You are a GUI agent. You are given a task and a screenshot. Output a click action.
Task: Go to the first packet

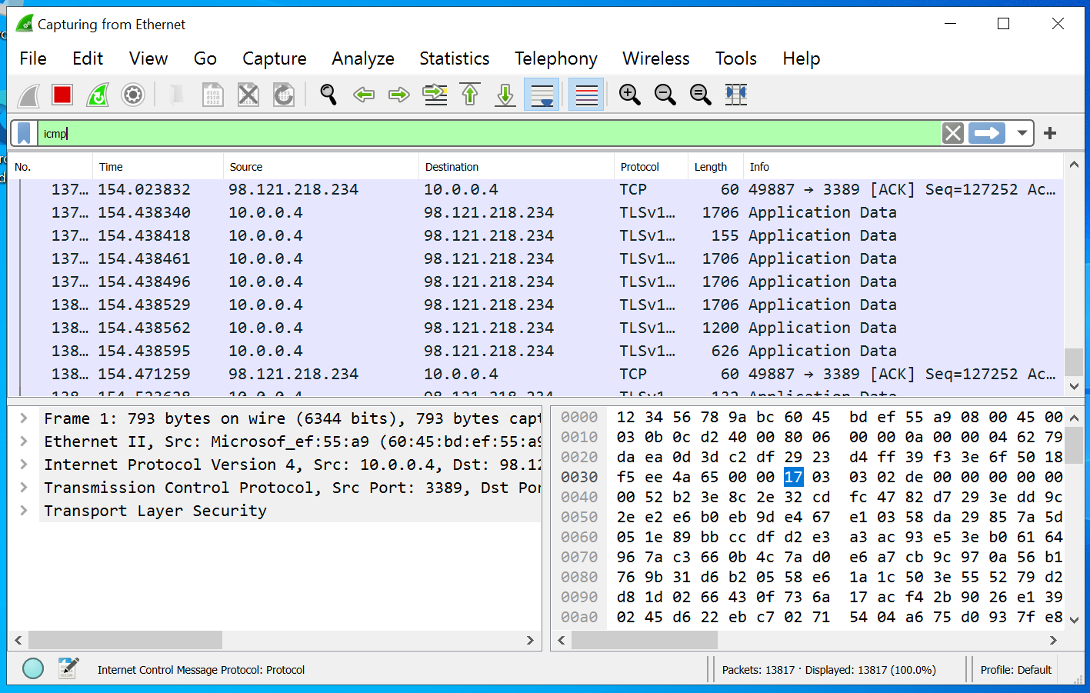pyautogui.click(x=469, y=95)
